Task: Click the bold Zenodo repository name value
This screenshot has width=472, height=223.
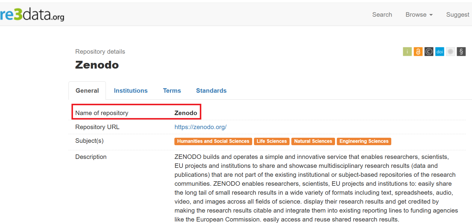Action: [x=186, y=113]
